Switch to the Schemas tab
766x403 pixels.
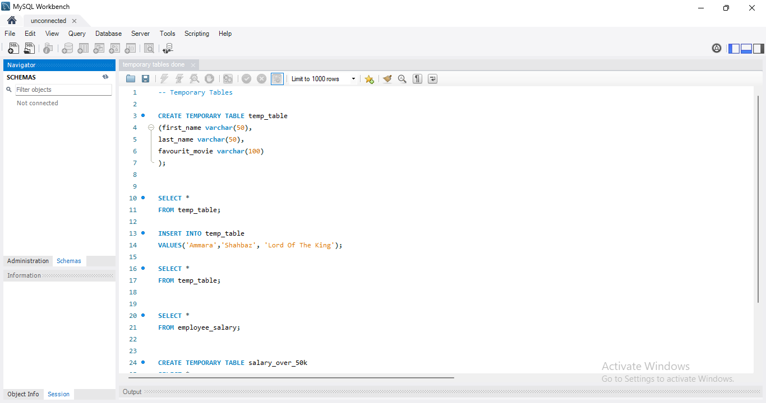(69, 261)
